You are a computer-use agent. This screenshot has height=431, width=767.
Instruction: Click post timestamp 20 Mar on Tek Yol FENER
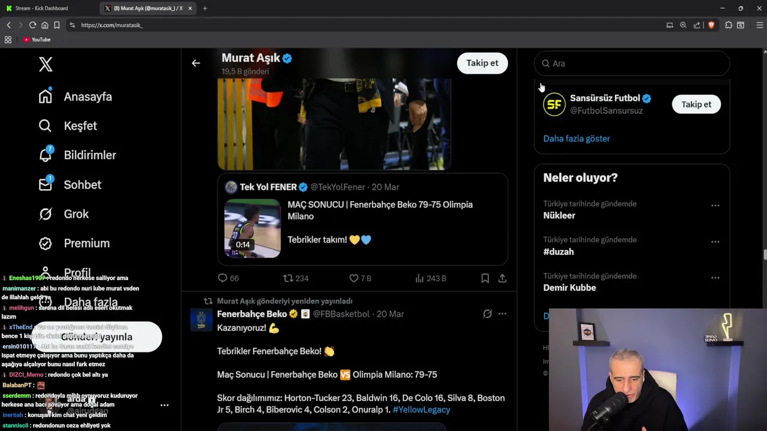point(385,187)
